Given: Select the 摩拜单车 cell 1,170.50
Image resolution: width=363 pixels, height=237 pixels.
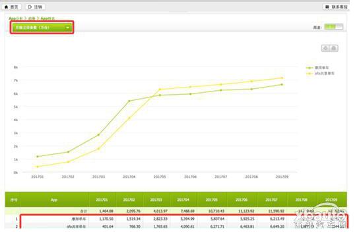Looking at the screenshot, I should 106,219.
